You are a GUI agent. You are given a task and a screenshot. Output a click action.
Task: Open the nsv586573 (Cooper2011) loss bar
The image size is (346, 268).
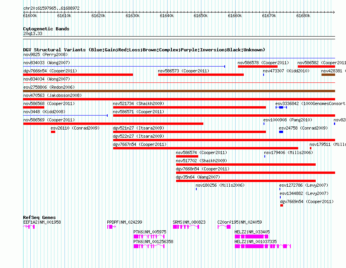pos(201,75)
